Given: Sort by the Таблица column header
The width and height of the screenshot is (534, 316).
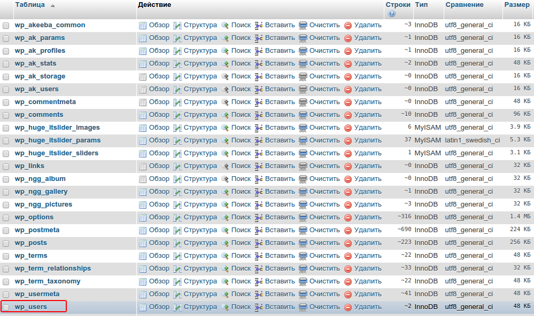Looking at the screenshot, I should 30,5.
